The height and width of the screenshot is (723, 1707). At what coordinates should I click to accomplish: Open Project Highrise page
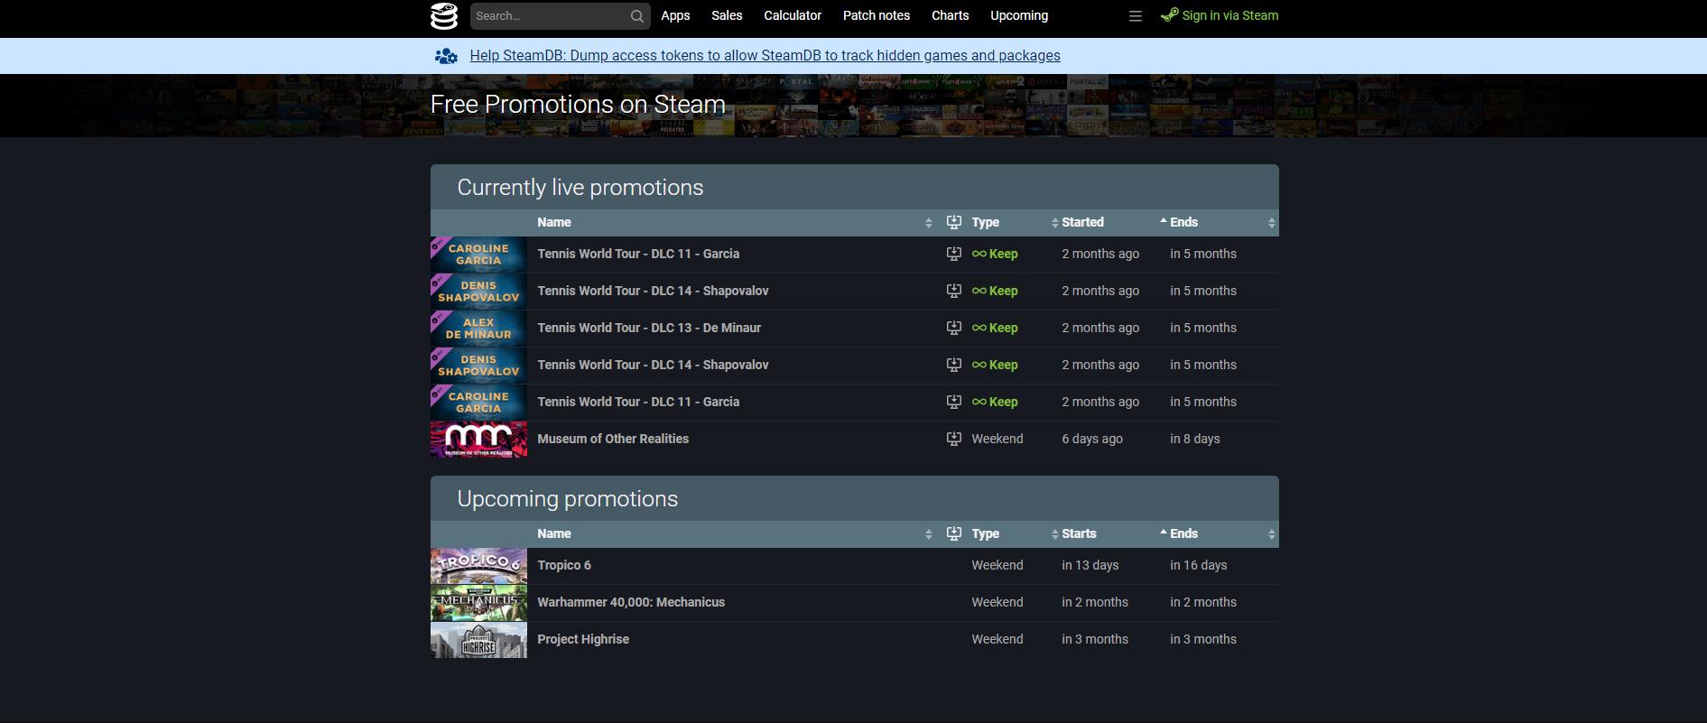click(x=583, y=639)
